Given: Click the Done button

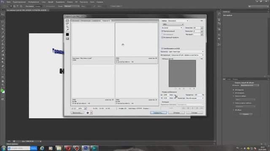Looking at the screenshot, I should click(194, 113).
